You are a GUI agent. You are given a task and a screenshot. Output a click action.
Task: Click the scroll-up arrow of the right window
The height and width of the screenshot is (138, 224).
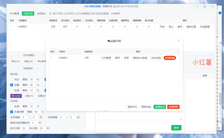click(x=220, y=43)
